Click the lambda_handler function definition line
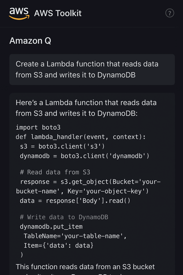The width and height of the screenshot is (183, 275). [x=80, y=137]
